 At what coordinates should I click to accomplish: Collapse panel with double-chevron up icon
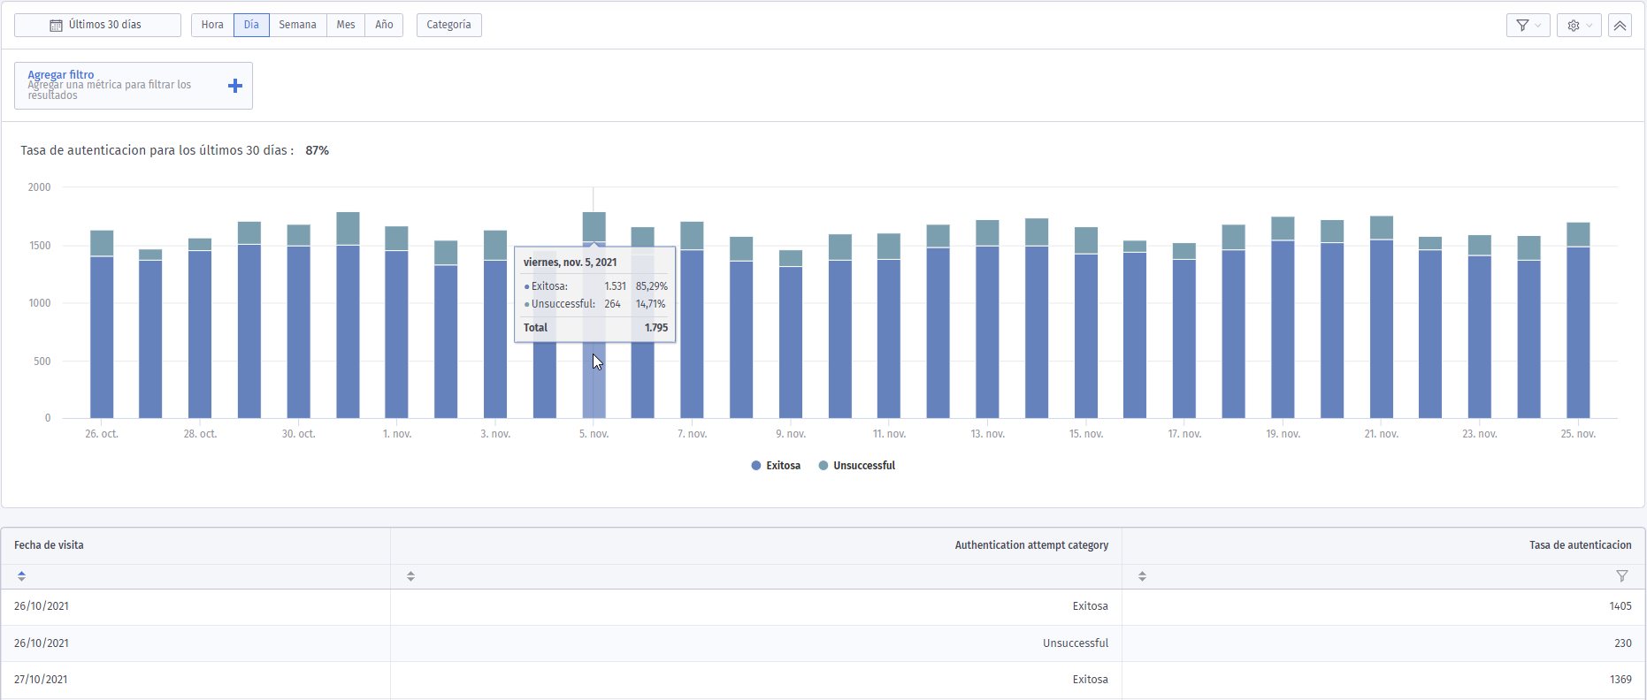(1620, 26)
